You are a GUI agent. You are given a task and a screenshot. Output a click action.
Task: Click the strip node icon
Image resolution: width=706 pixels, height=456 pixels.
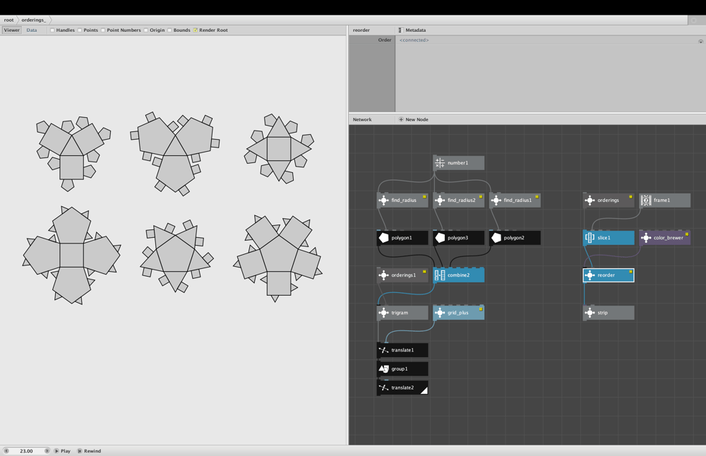(x=590, y=313)
